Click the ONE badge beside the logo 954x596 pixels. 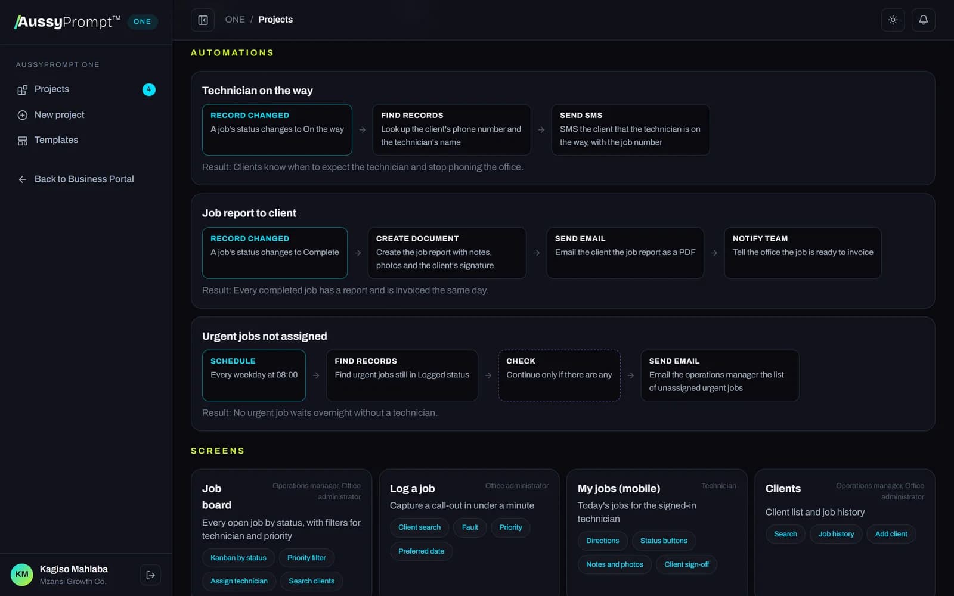tap(143, 21)
